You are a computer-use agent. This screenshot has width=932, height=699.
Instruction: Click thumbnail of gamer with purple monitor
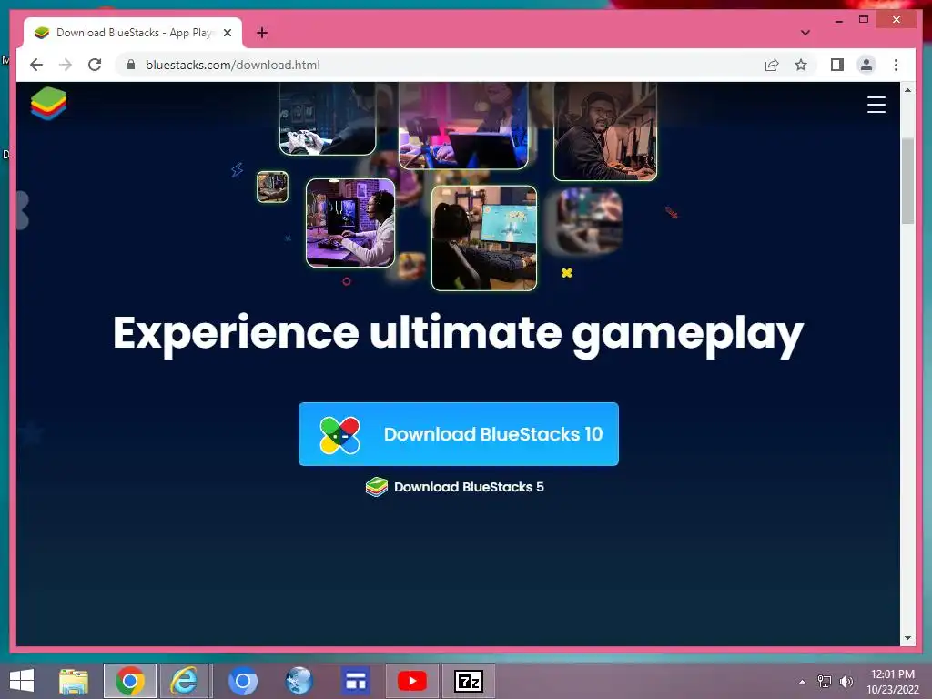[350, 223]
